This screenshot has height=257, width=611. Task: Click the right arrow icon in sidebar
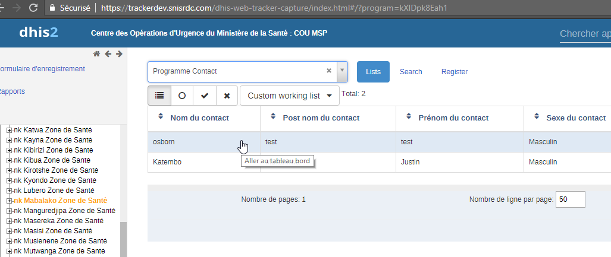[x=119, y=54]
